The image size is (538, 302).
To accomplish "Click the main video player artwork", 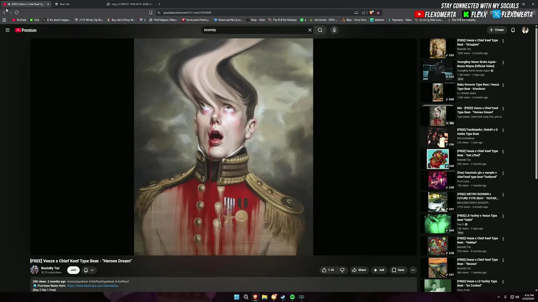I will pyautogui.click(x=223, y=147).
